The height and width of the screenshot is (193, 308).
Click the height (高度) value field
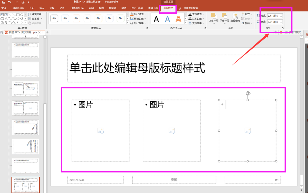click(x=273, y=16)
